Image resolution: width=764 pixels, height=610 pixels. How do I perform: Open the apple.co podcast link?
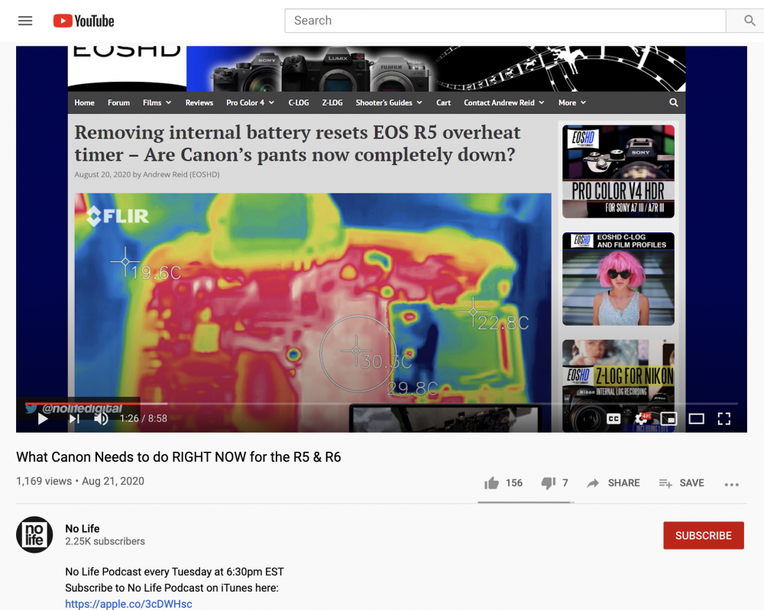pos(128,604)
